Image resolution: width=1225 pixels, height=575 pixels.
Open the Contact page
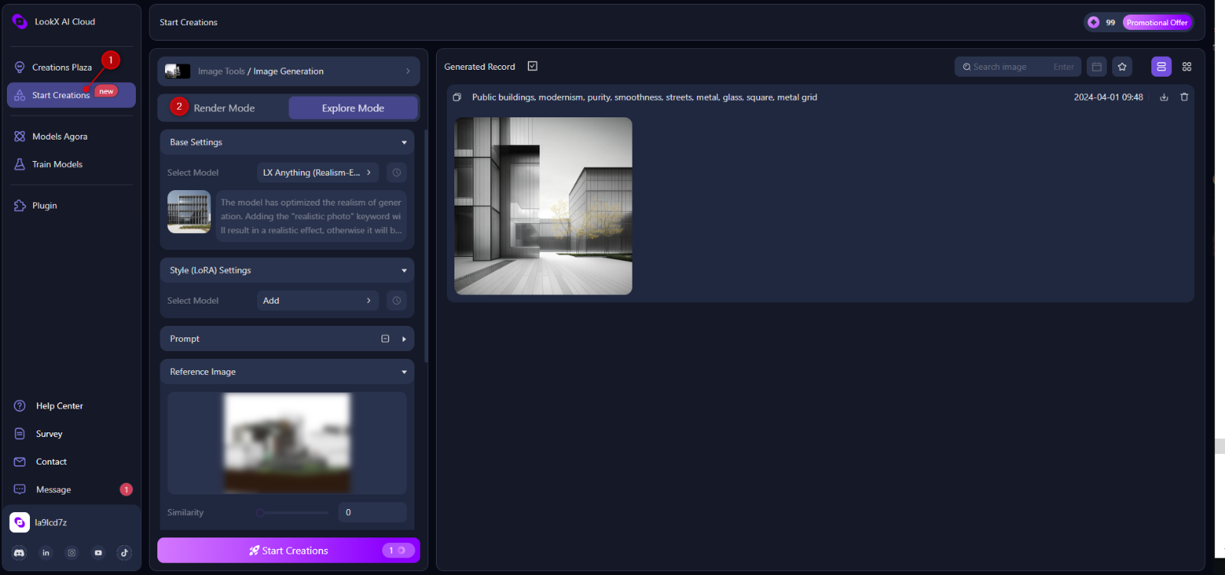[x=51, y=462]
